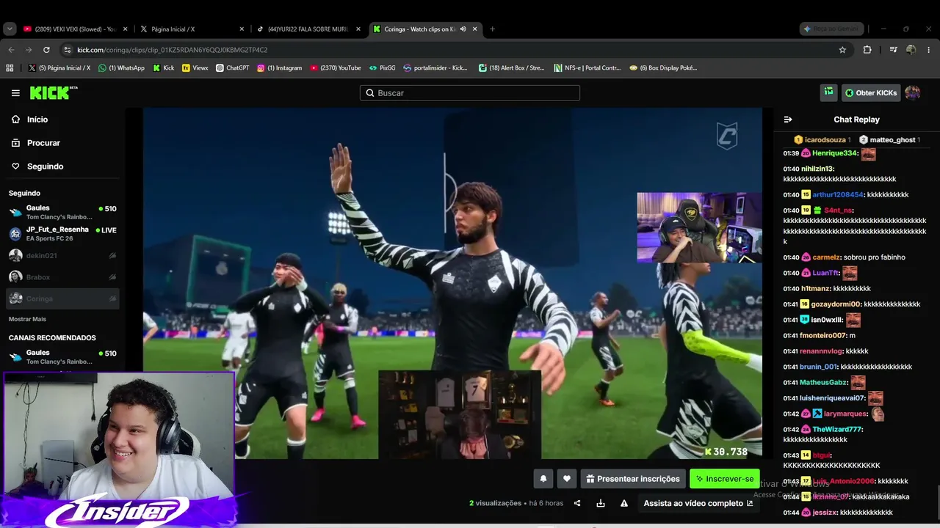
Task: Go back in browser history
Action: pyautogui.click(x=11, y=50)
